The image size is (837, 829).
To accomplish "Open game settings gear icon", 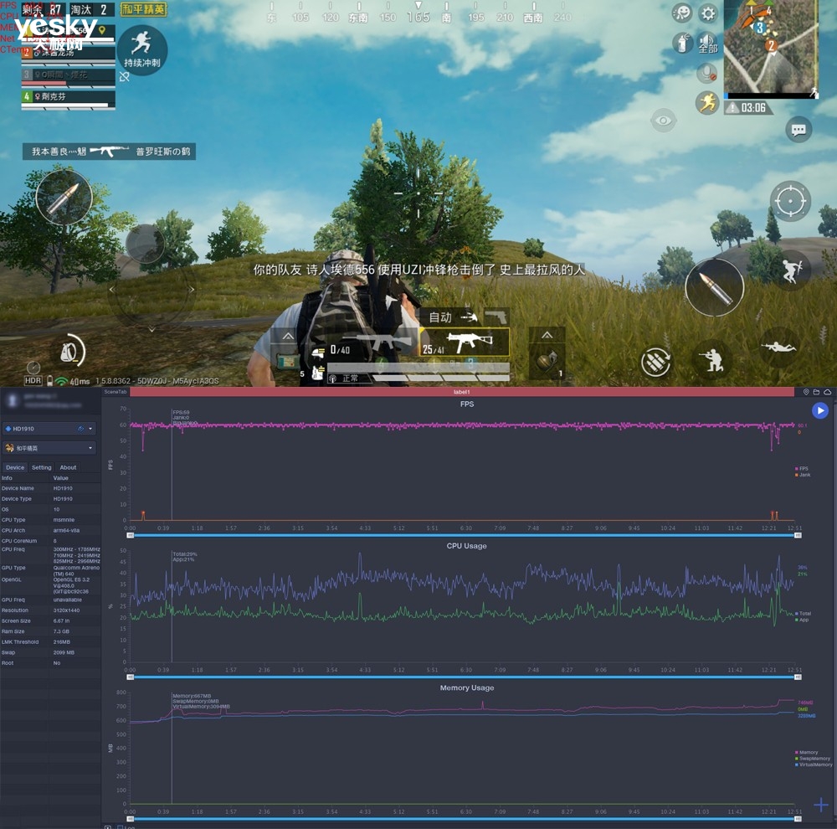I will tap(708, 13).
